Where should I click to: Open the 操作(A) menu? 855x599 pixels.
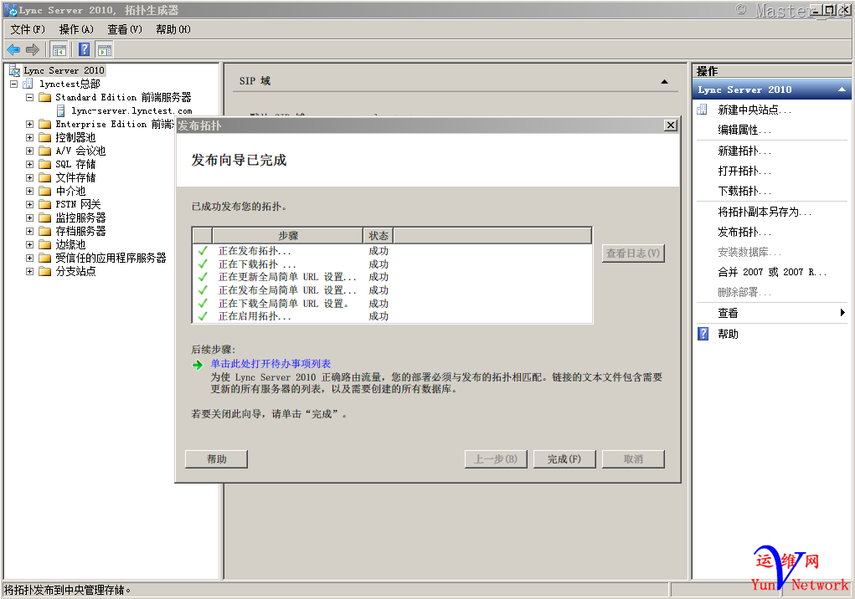(76, 29)
